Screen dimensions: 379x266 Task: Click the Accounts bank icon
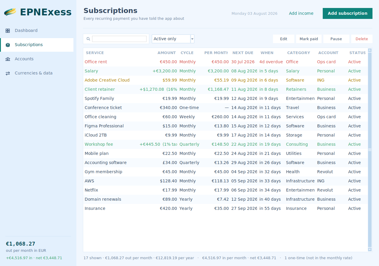coord(8,59)
